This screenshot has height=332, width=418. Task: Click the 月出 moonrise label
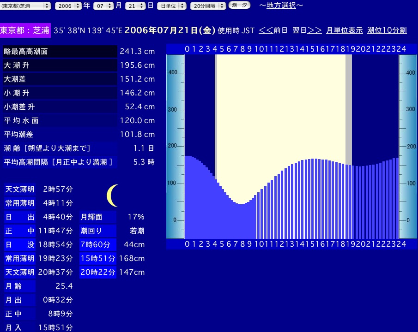pyautogui.click(x=20, y=300)
